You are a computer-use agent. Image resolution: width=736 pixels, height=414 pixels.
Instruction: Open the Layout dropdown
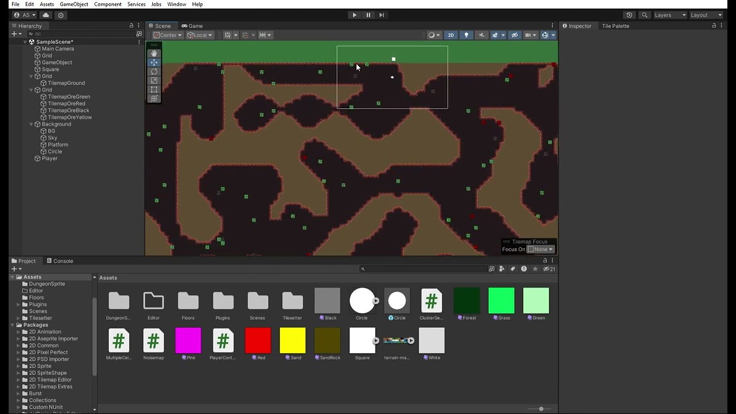(706, 15)
